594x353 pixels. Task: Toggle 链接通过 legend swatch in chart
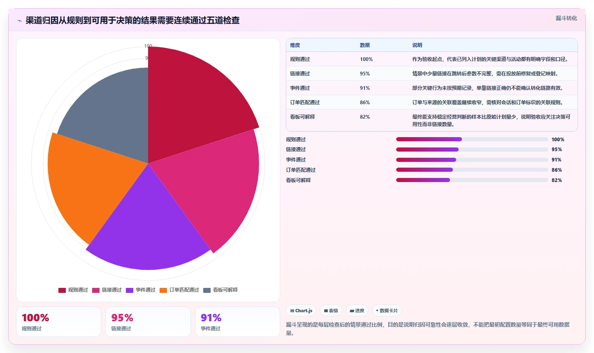pyautogui.click(x=96, y=290)
